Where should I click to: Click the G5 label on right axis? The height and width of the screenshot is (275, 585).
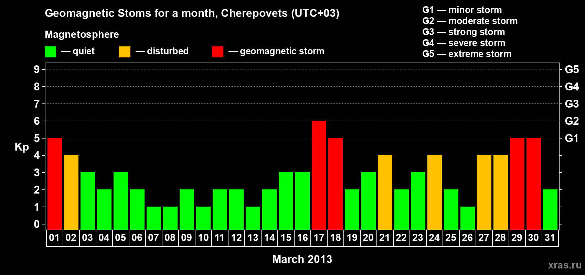click(x=572, y=69)
